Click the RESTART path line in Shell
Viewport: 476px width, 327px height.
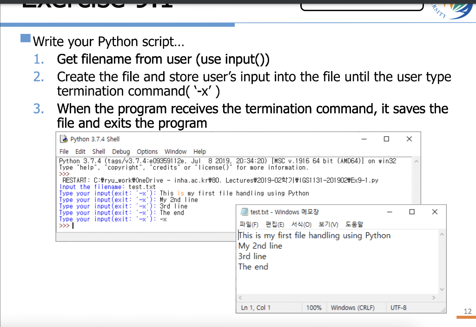[x=220, y=180]
